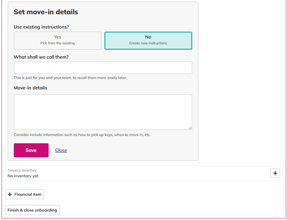Click hint about how to pick up keys
The height and width of the screenshot is (220, 287).
[82, 135]
